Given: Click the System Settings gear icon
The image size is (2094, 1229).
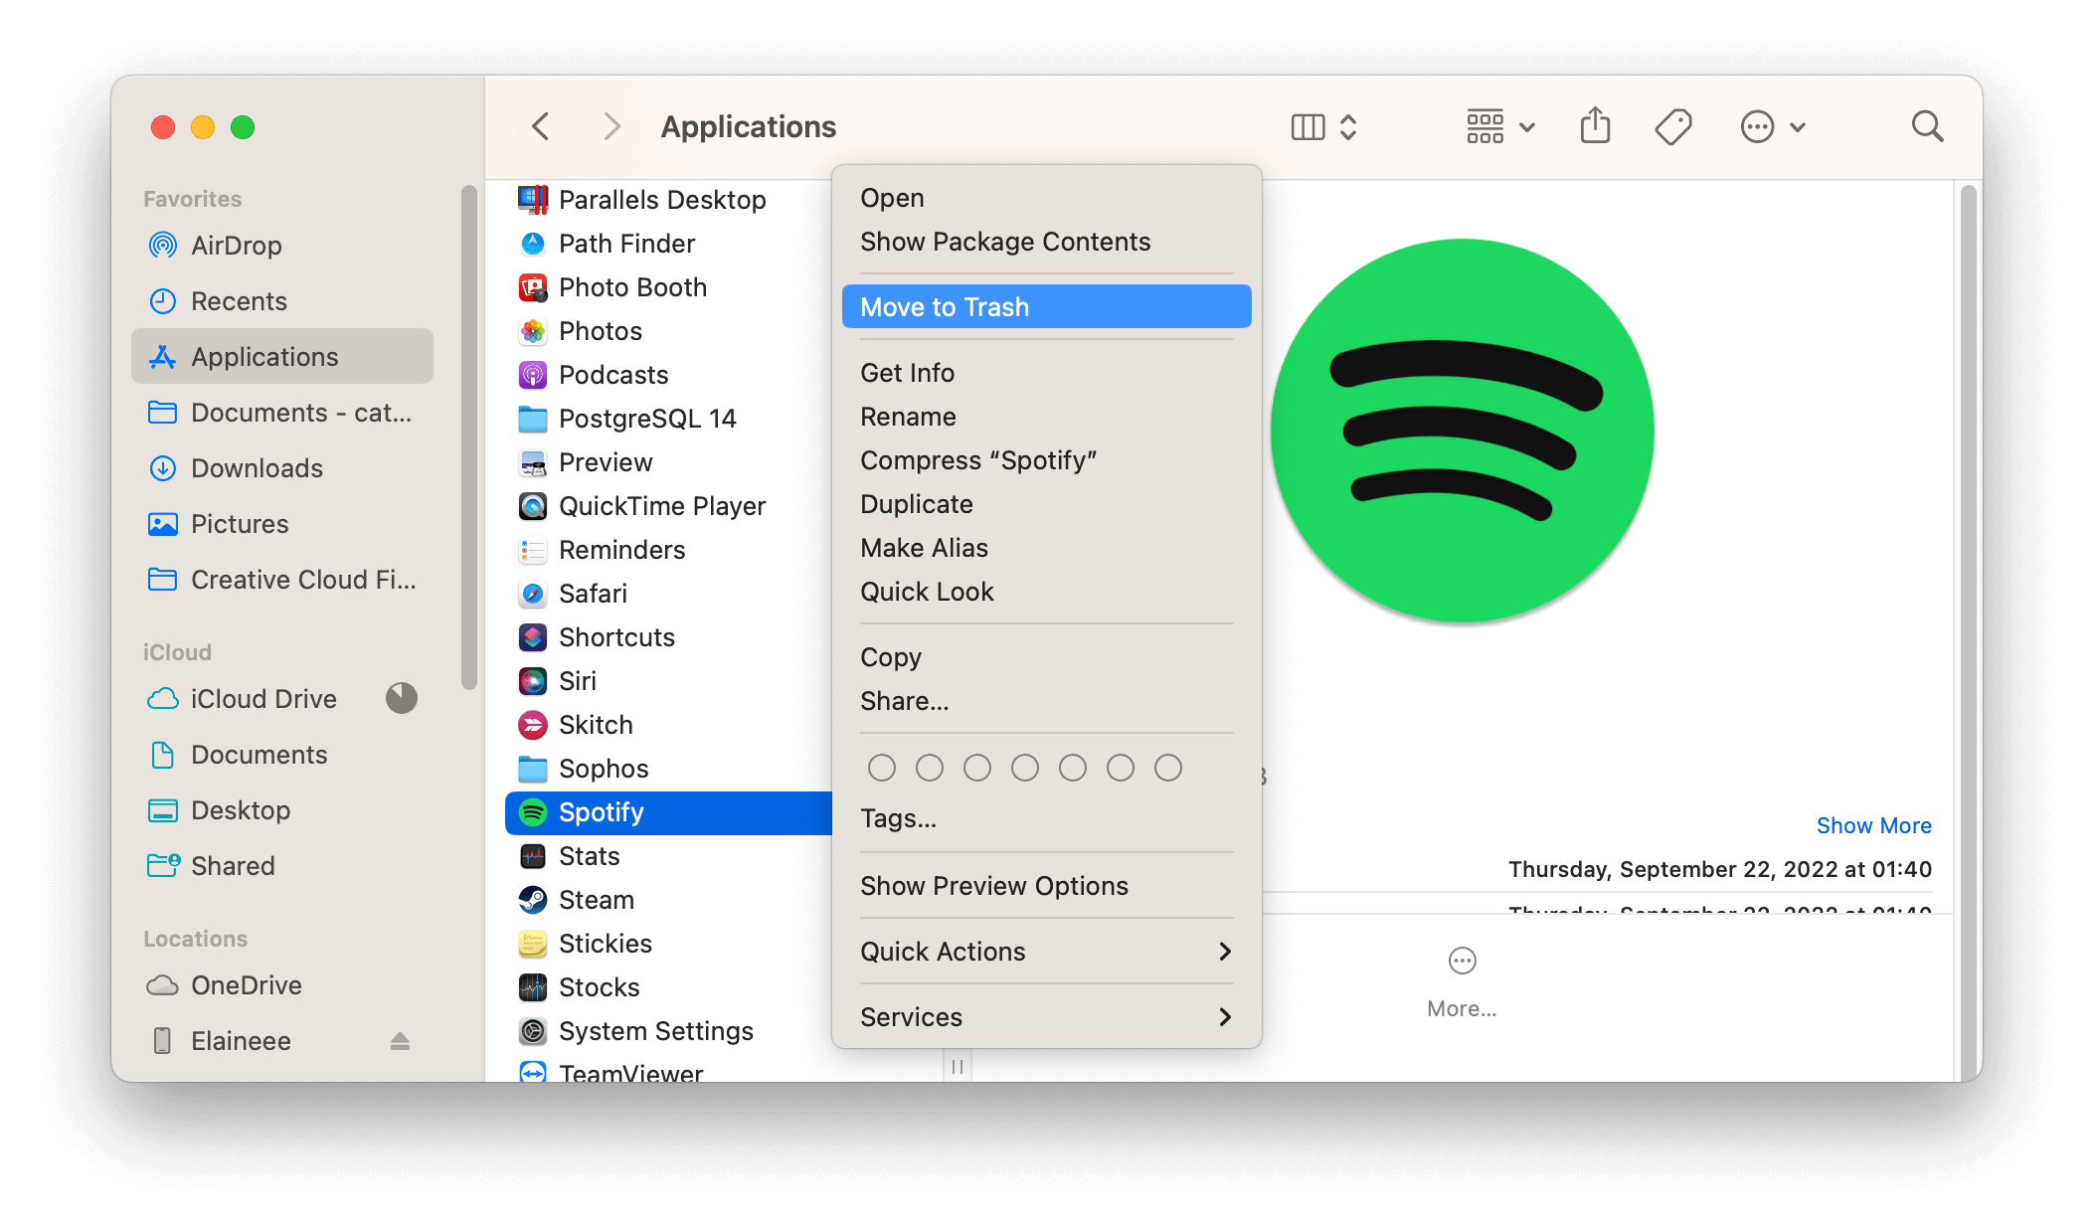Looking at the screenshot, I should (x=533, y=1031).
